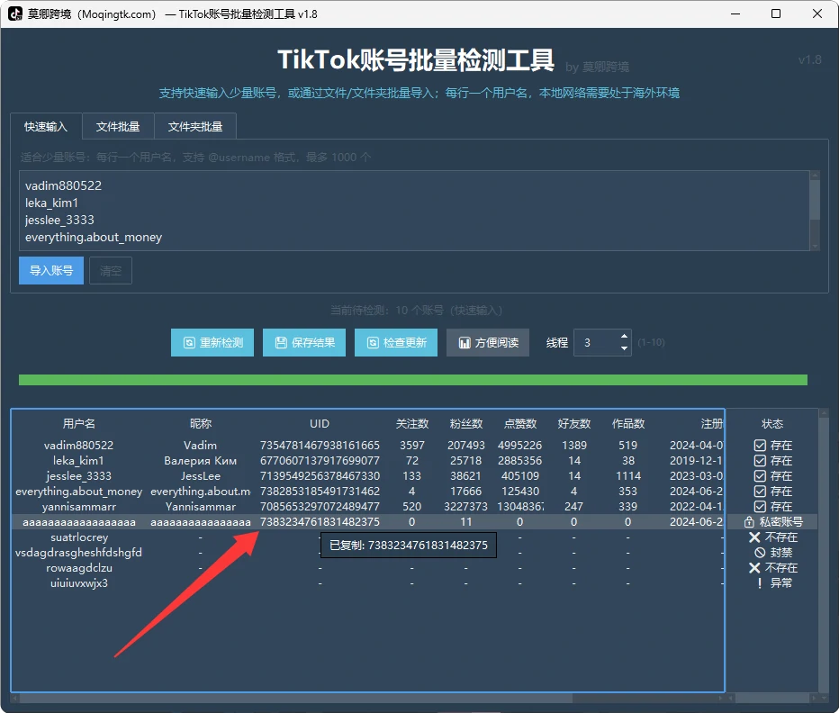Click the banned circle icon beside 封禁
This screenshot has width=839, height=713.
click(x=760, y=553)
